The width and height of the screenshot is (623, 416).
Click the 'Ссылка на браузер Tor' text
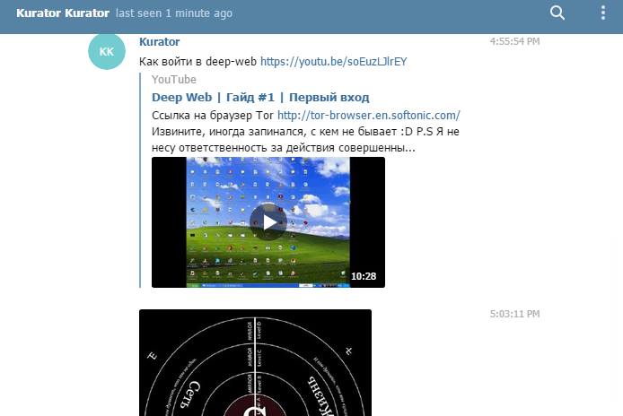coord(213,115)
